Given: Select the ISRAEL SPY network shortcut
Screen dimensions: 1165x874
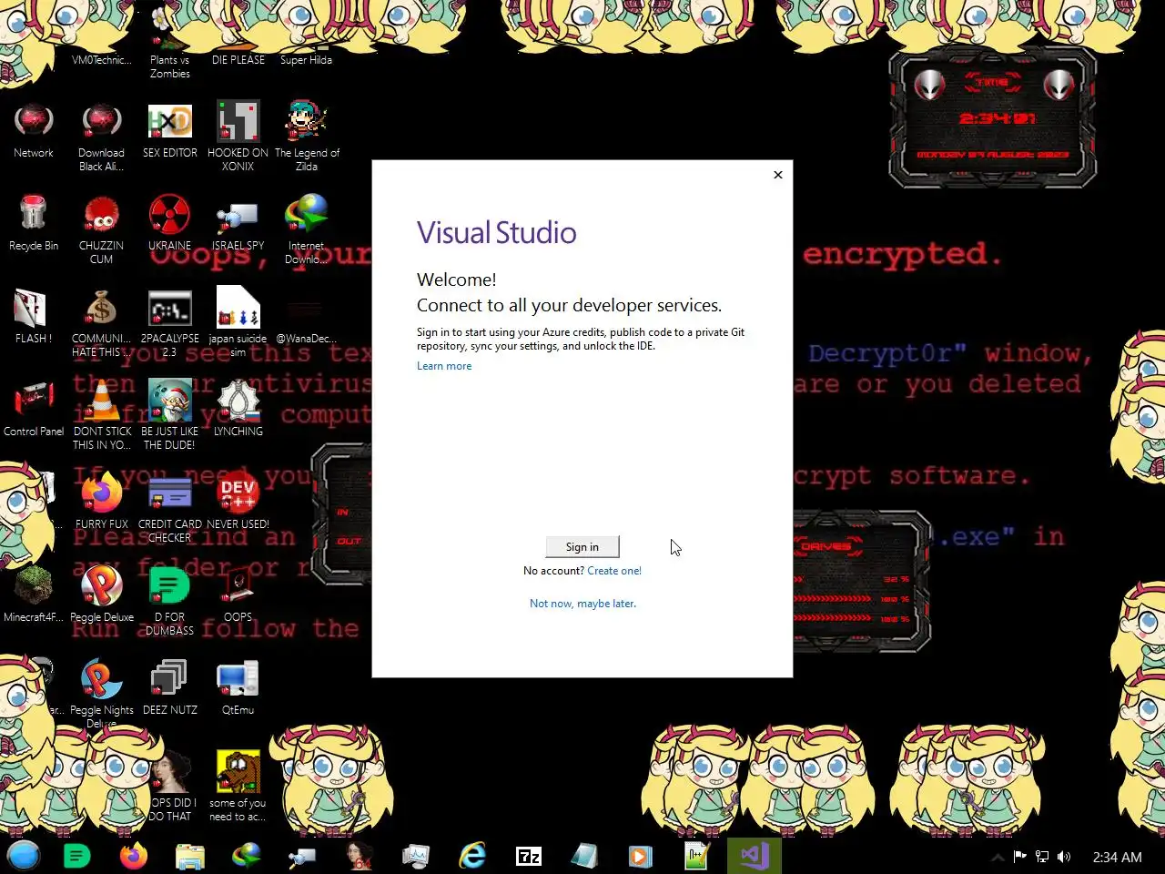Looking at the screenshot, I should pos(238,223).
